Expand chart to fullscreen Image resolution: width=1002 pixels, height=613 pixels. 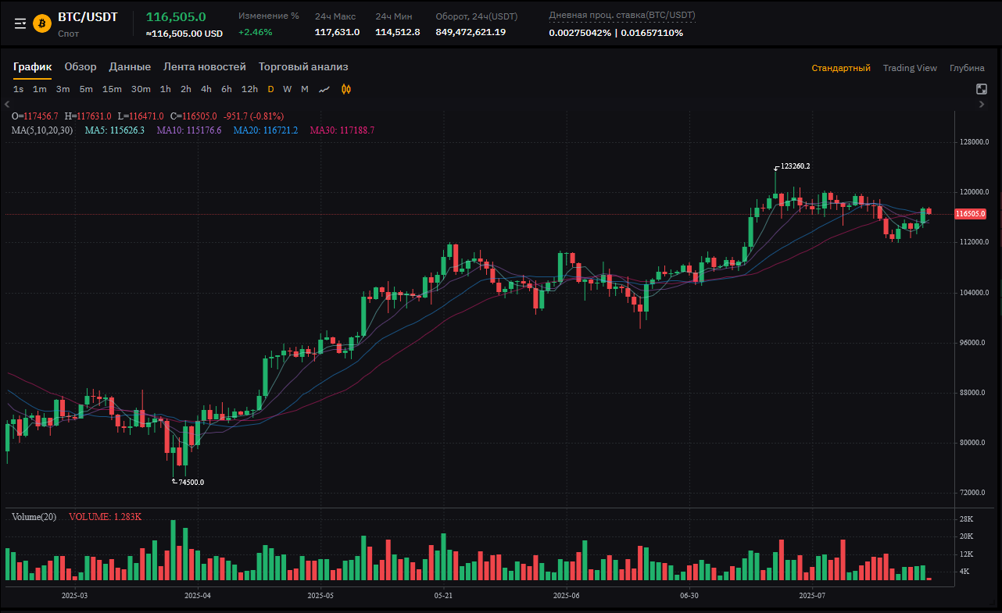click(982, 89)
